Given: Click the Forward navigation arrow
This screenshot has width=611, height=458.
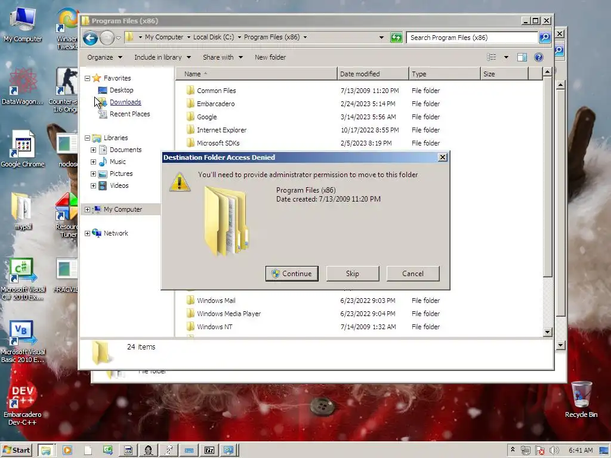Looking at the screenshot, I should point(107,38).
